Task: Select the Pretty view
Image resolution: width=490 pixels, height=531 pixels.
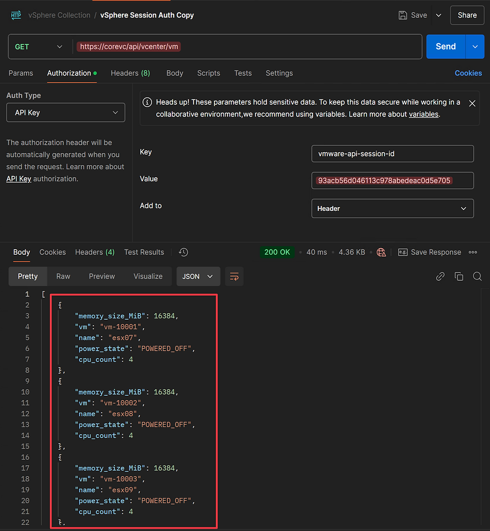Action: click(28, 276)
